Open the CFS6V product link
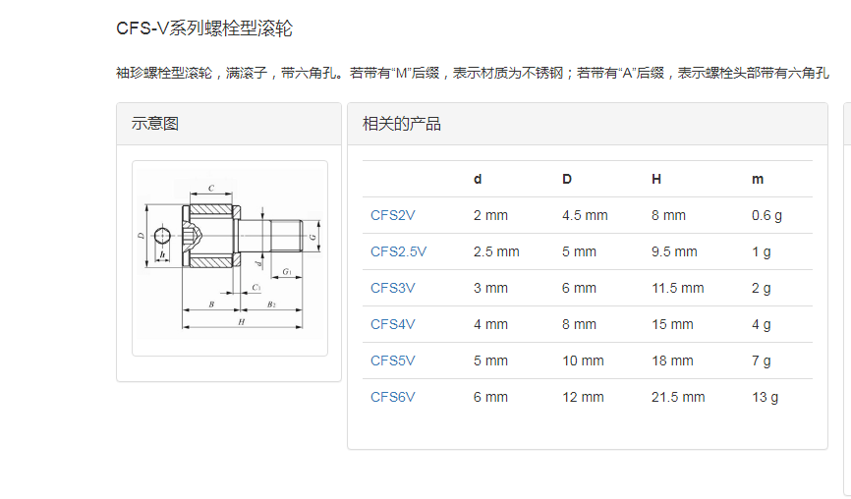 tap(392, 397)
